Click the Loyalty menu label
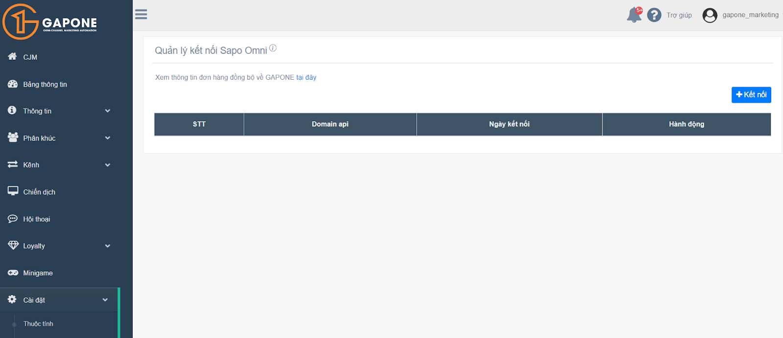This screenshot has width=783, height=338. [34, 246]
